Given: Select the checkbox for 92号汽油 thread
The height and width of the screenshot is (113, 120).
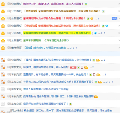Looking at the screenshot, I should pyautogui.click(x=8, y=82).
